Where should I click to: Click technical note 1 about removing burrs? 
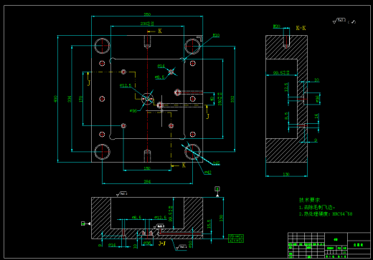pos(317,207)
